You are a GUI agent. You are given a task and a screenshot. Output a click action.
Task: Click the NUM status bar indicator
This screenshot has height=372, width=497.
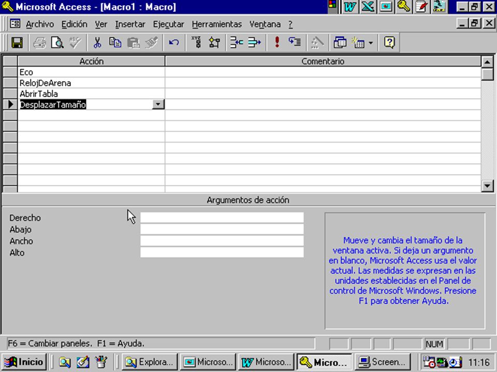[434, 344]
